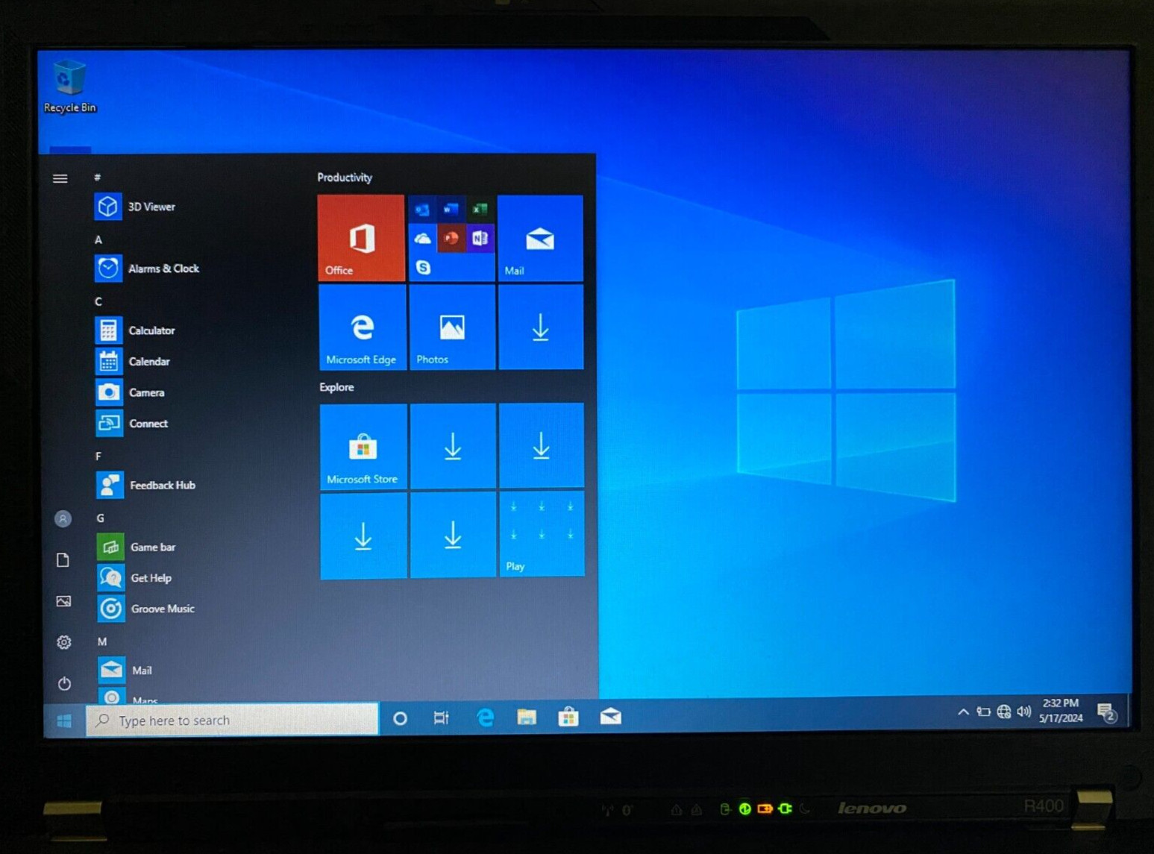Open the Mail tile in Productivity

(x=540, y=239)
